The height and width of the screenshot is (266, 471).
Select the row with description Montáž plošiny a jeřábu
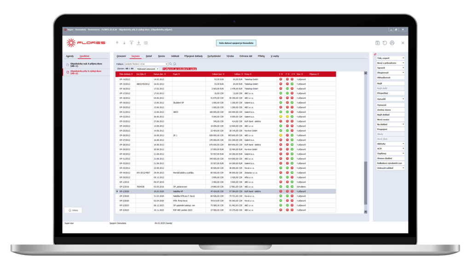coord(225,173)
